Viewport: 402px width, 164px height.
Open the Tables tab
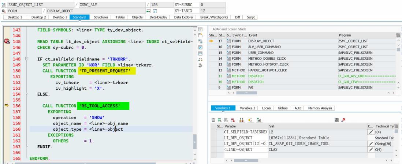click(x=120, y=17)
